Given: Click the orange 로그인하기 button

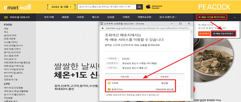Looking at the screenshot, I should tap(204, 34).
